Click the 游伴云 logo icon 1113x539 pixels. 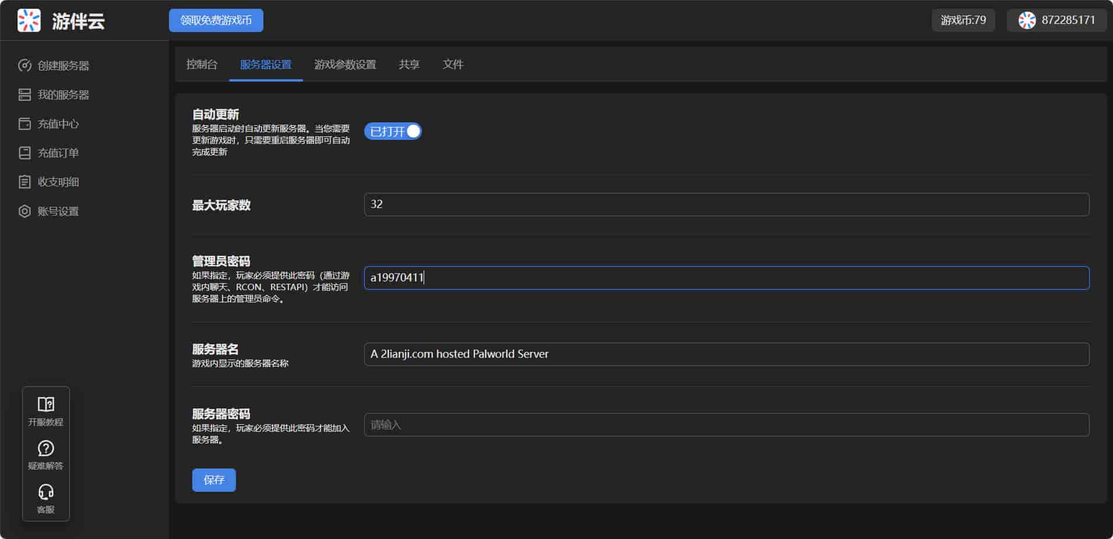coord(29,20)
